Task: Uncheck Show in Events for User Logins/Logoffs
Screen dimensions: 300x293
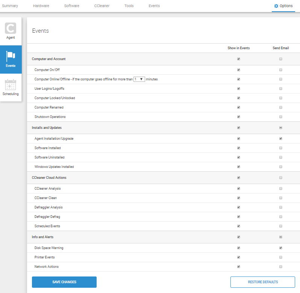Action: 239,89
